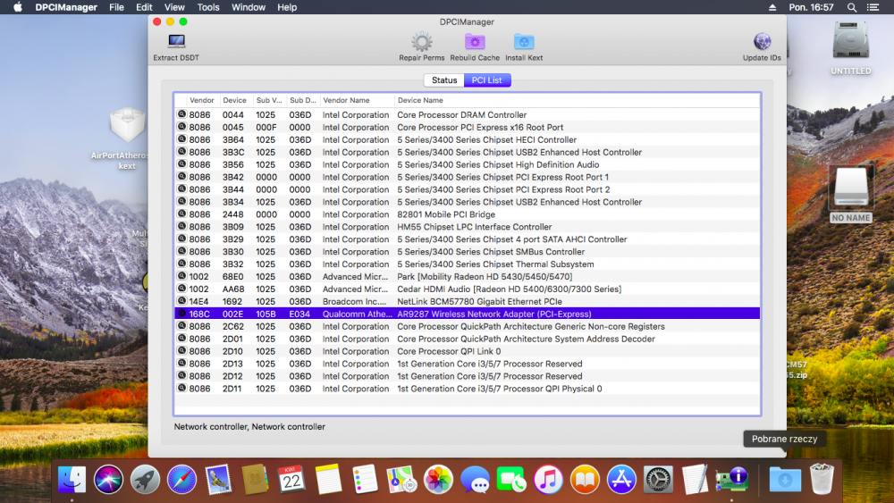Screen dimensions: 894x503
Task: Select Processor QPI Physical 0 row
Action: click(x=467, y=389)
